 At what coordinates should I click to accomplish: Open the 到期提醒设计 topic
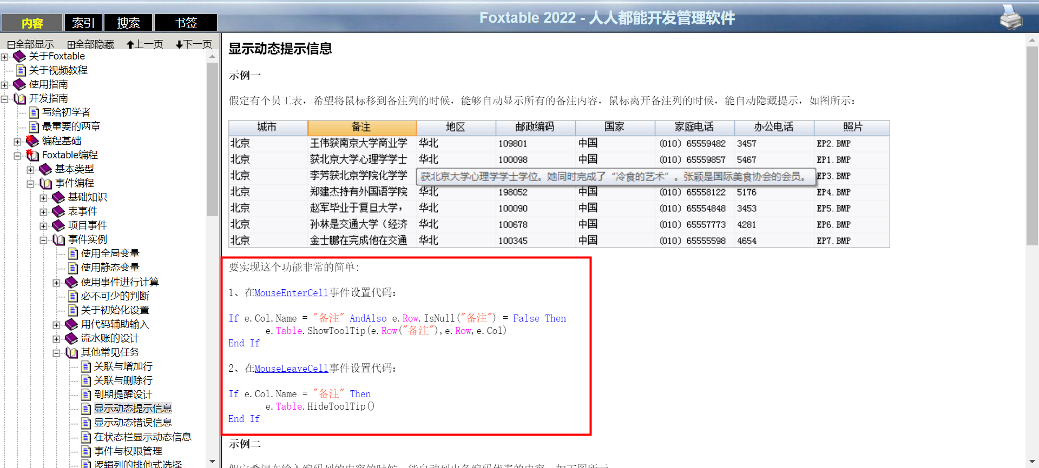(x=123, y=395)
